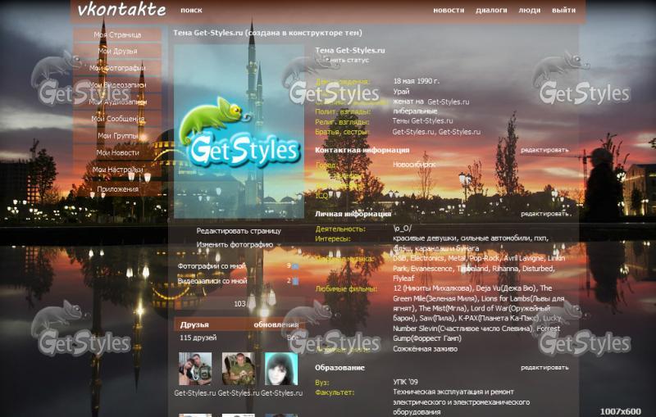Go to Мои Друзья in sidebar
Image resolution: width=656 pixels, height=417 pixels.
click(x=117, y=52)
